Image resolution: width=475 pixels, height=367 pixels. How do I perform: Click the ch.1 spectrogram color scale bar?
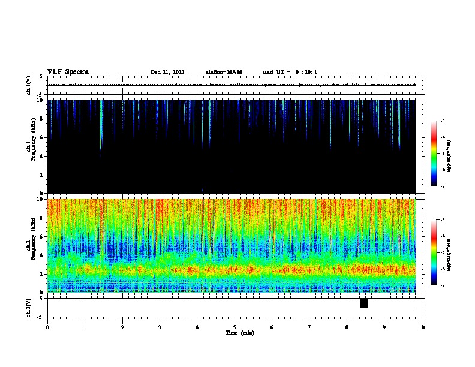click(x=434, y=154)
